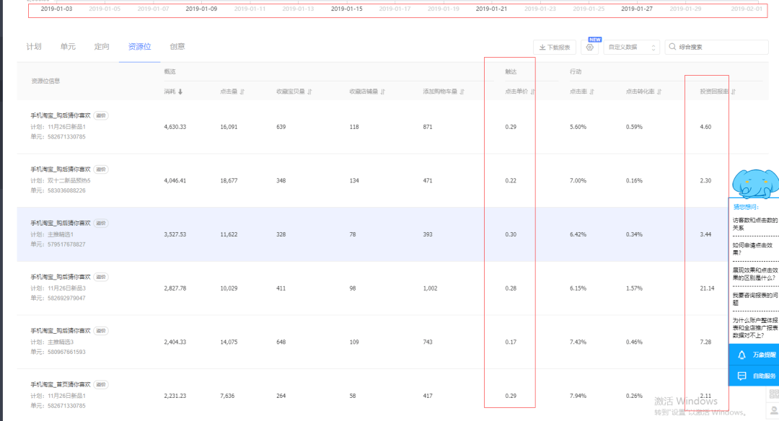Open the settings gear with NEW badge
The image size is (779, 421).
point(591,45)
